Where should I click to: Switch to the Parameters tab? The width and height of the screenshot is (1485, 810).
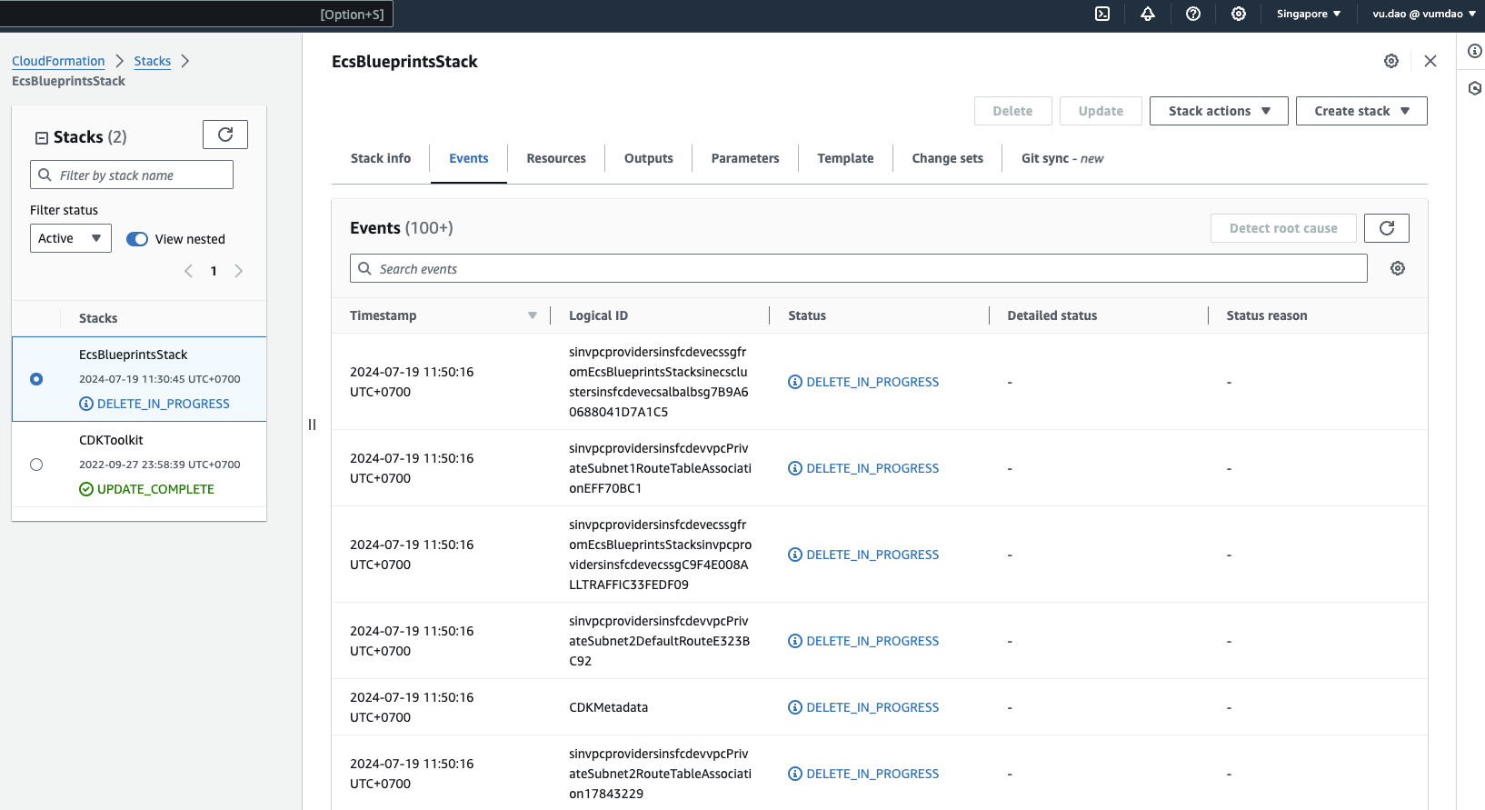(x=745, y=158)
